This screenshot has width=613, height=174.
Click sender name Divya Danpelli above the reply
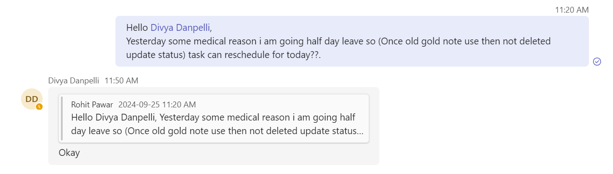tap(74, 81)
